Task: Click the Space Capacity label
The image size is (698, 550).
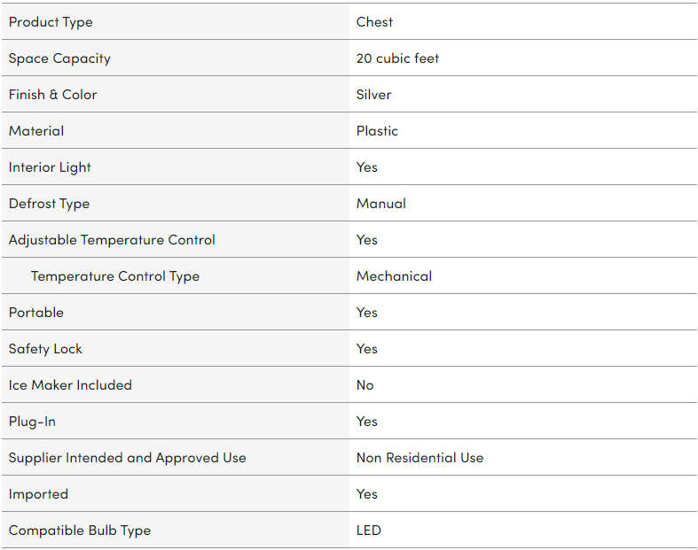Action: (x=59, y=58)
